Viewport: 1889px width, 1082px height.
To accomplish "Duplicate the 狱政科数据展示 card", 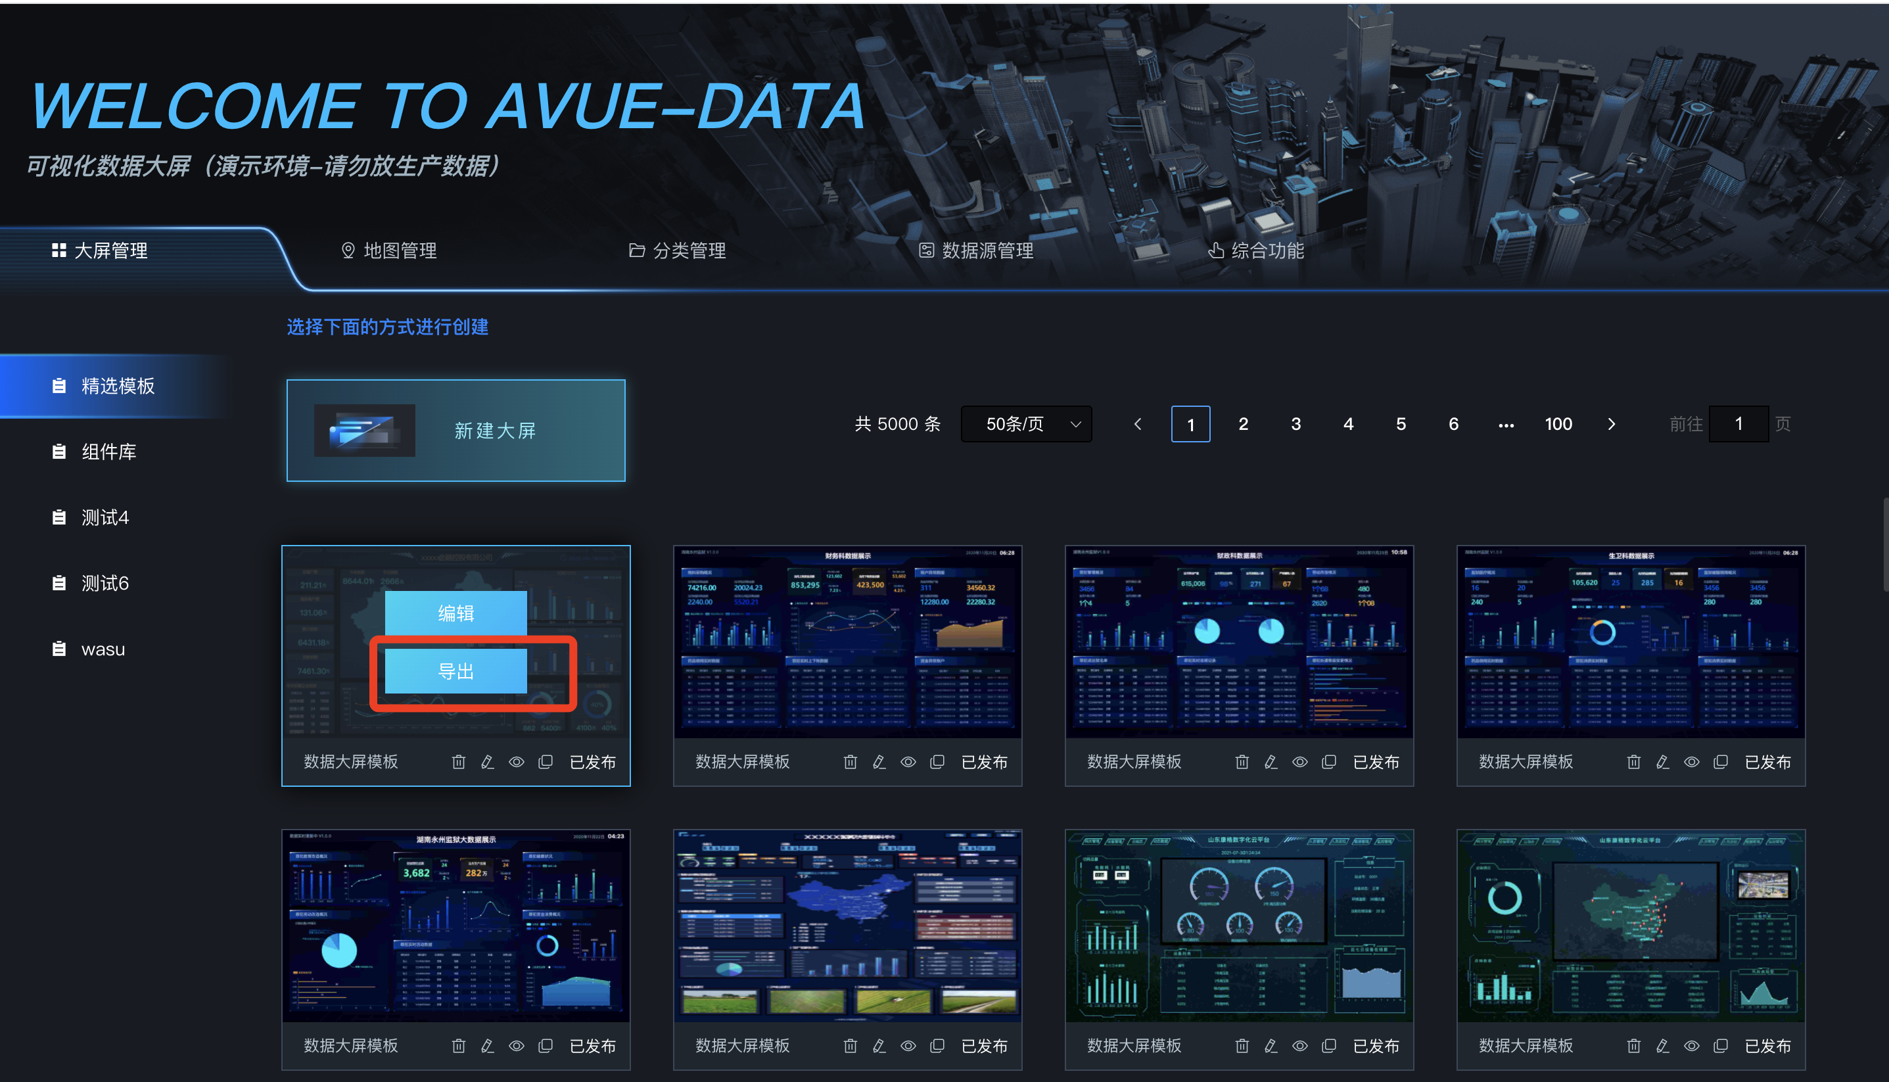I will (1329, 762).
